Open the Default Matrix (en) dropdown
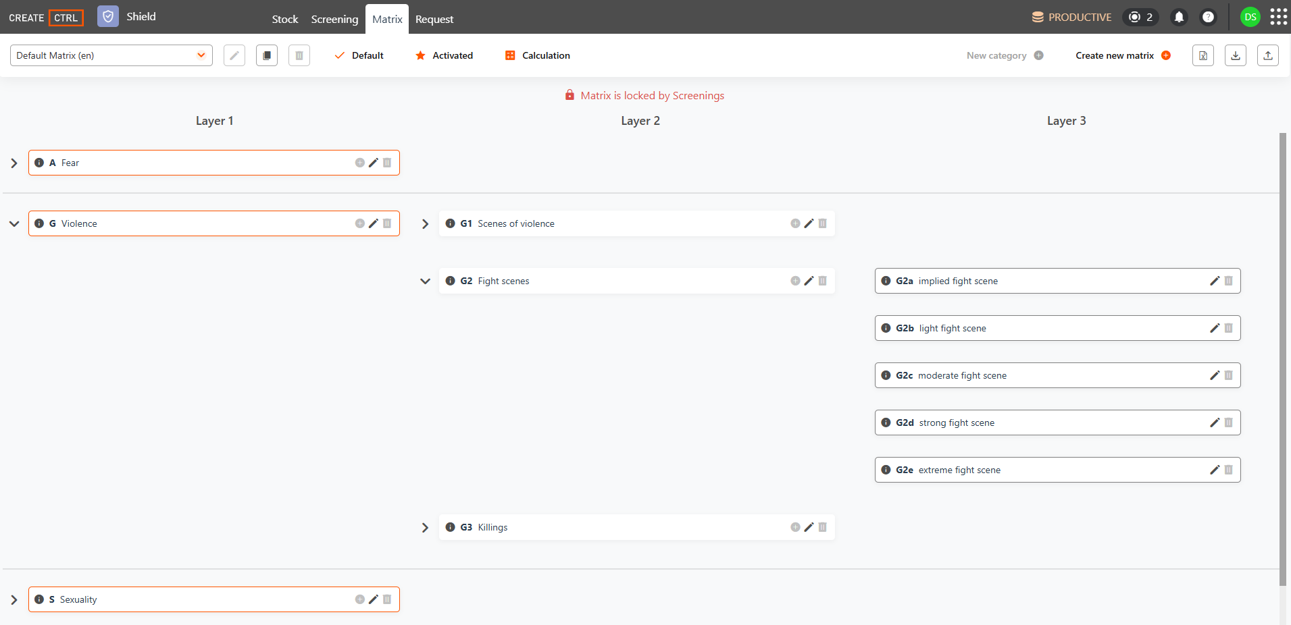The image size is (1291, 625). point(111,55)
